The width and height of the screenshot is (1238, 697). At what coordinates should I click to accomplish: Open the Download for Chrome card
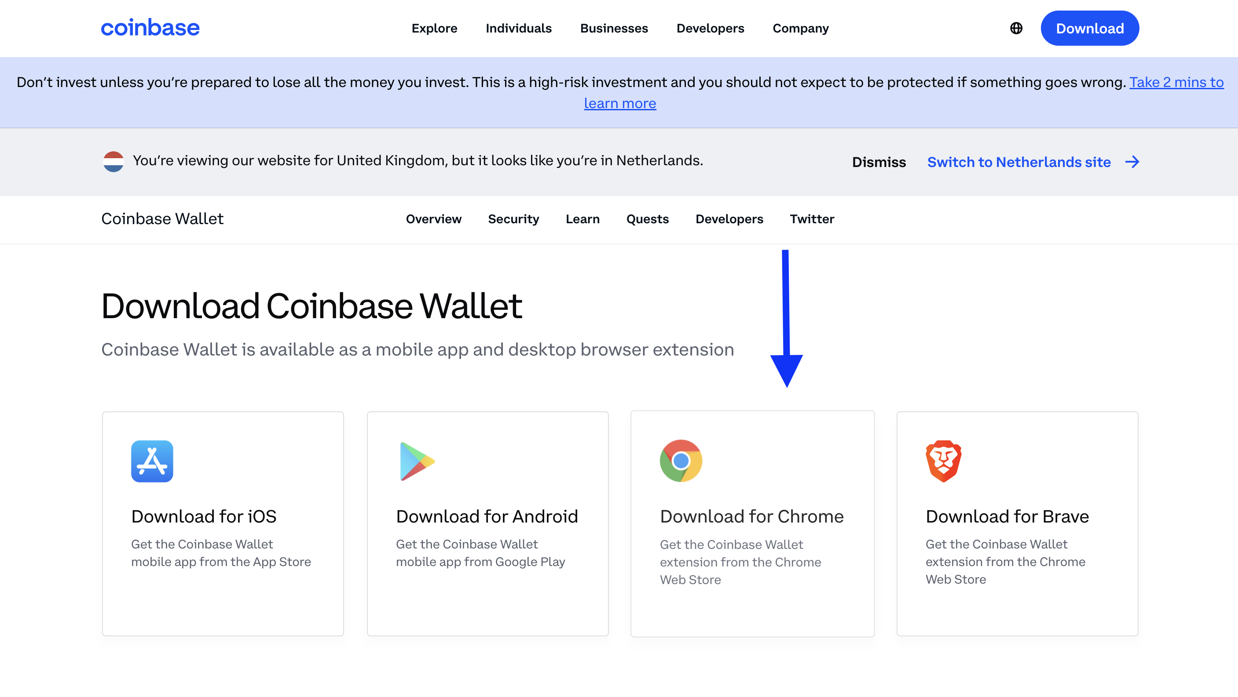[752, 524]
